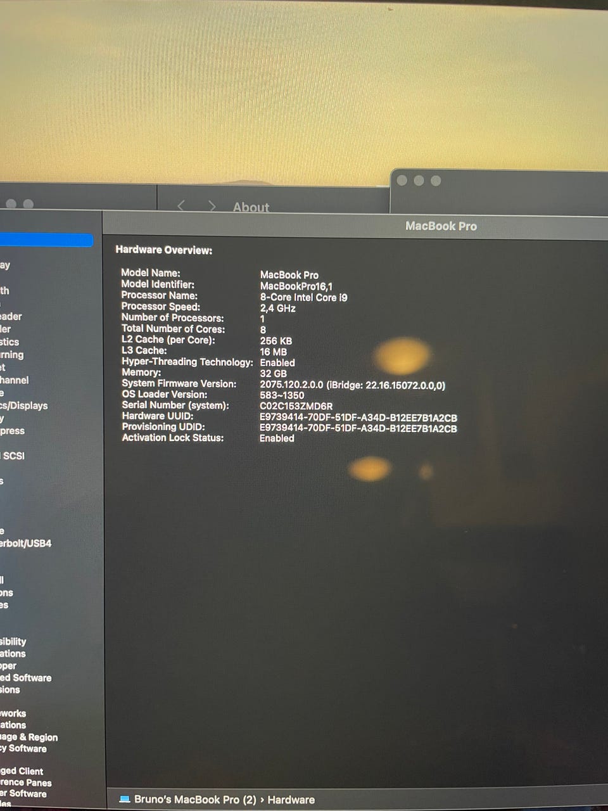Viewport: 608px width, 811px height.
Task: Click the 'L3 Cache:' label
Action: pyautogui.click(x=144, y=350)
